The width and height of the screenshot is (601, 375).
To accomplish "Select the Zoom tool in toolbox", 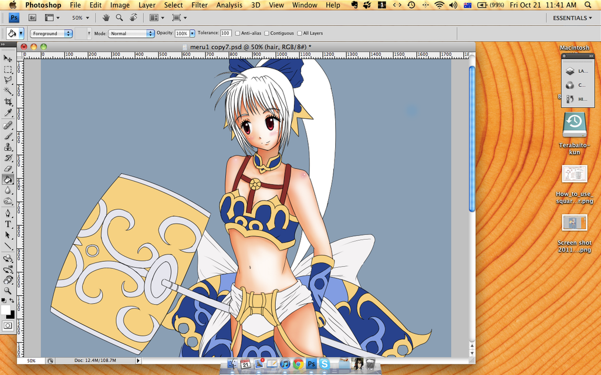I will [8, 291].
